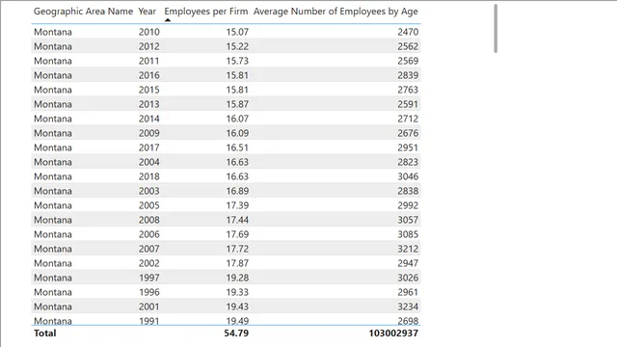The image size is (617, 347).
Task: Click the 16.09 employees per firm value
Action: pyautogui.click(x=237, y=133)
